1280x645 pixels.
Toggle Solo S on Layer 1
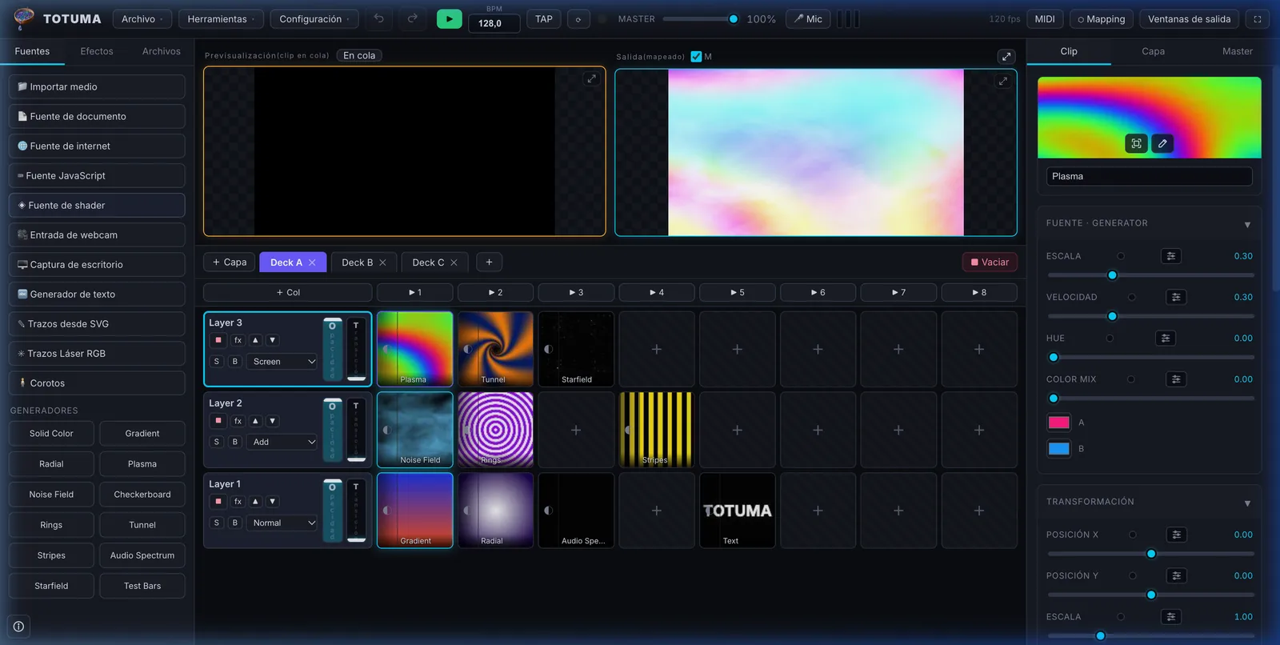point(217,523)
